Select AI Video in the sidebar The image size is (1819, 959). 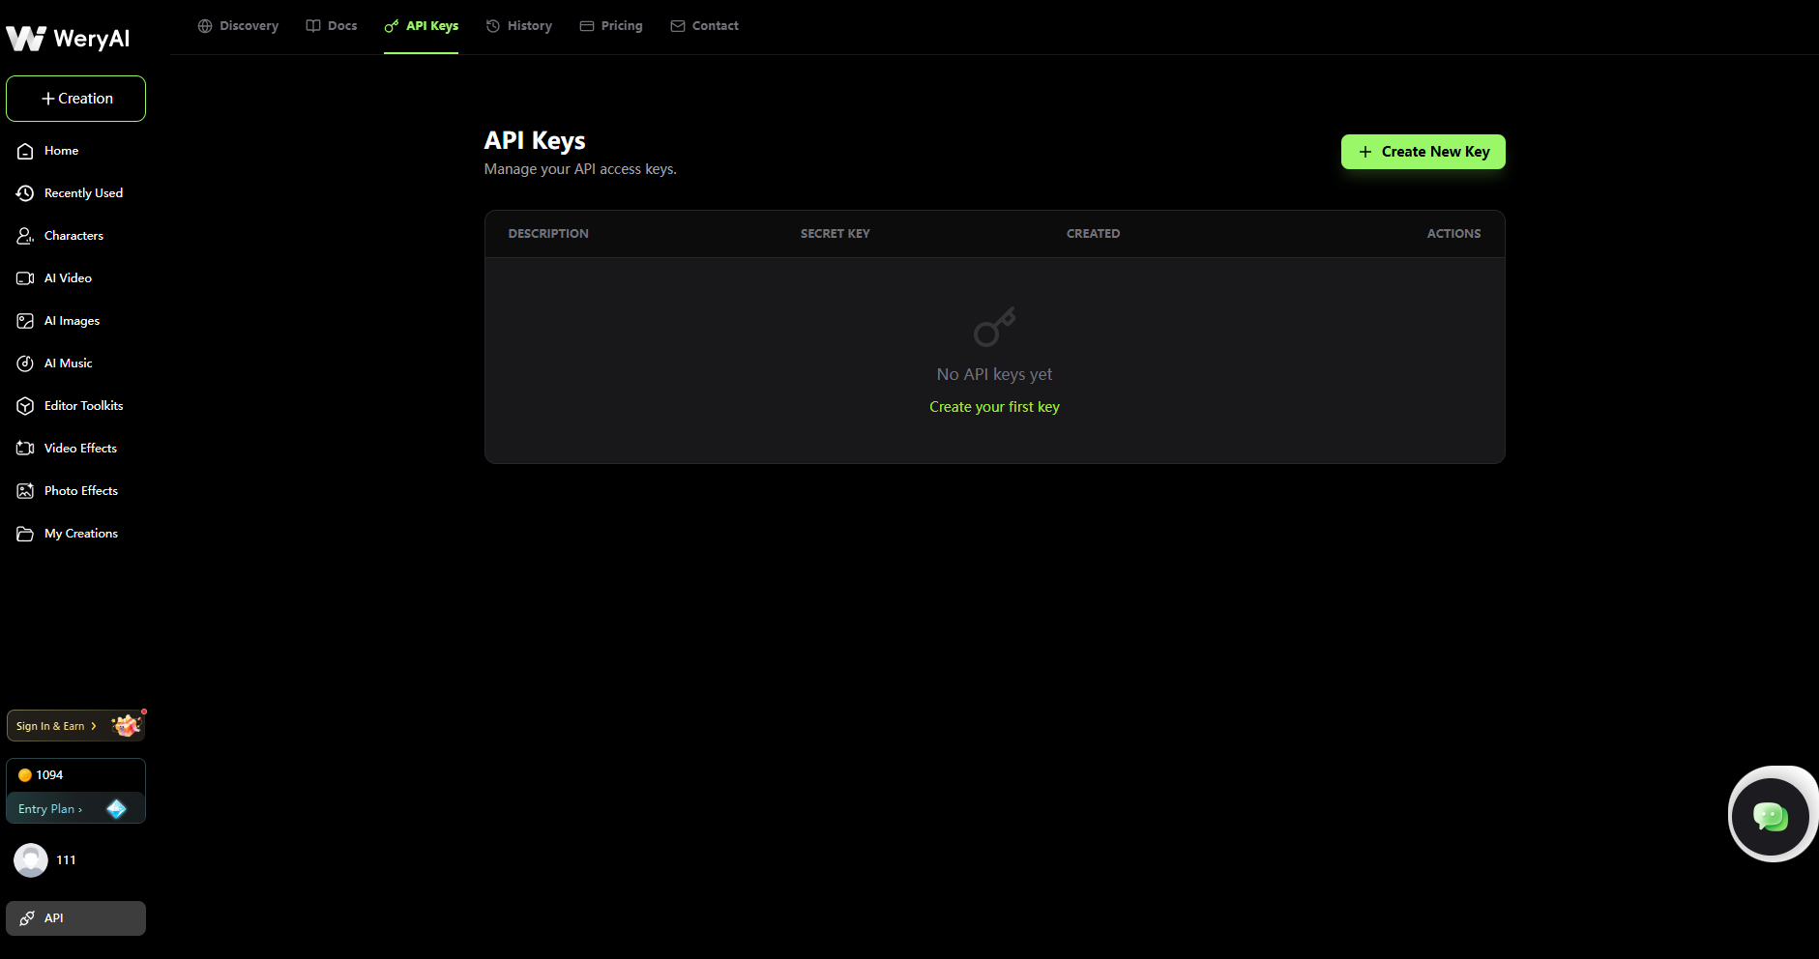(x=67, y=277)
